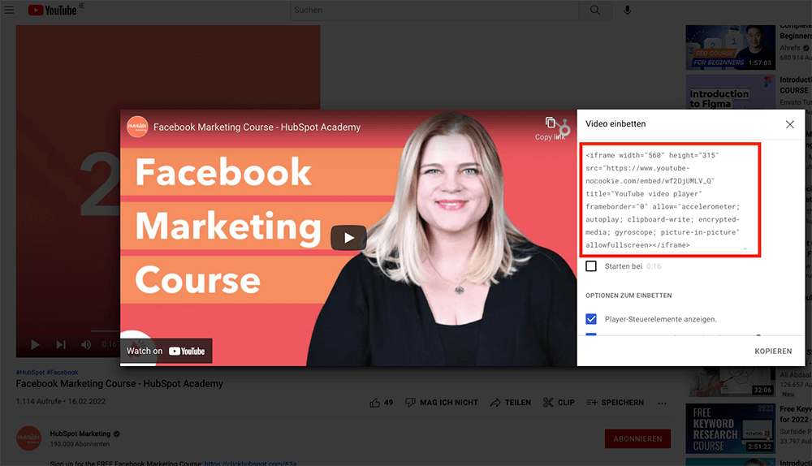Uncheck Player-Steuerelemente anzeigen option

click(x=591, y=319)
